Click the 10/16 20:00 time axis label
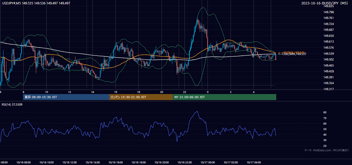This screenshot has height=165, width=352. (x=162, y=163)
